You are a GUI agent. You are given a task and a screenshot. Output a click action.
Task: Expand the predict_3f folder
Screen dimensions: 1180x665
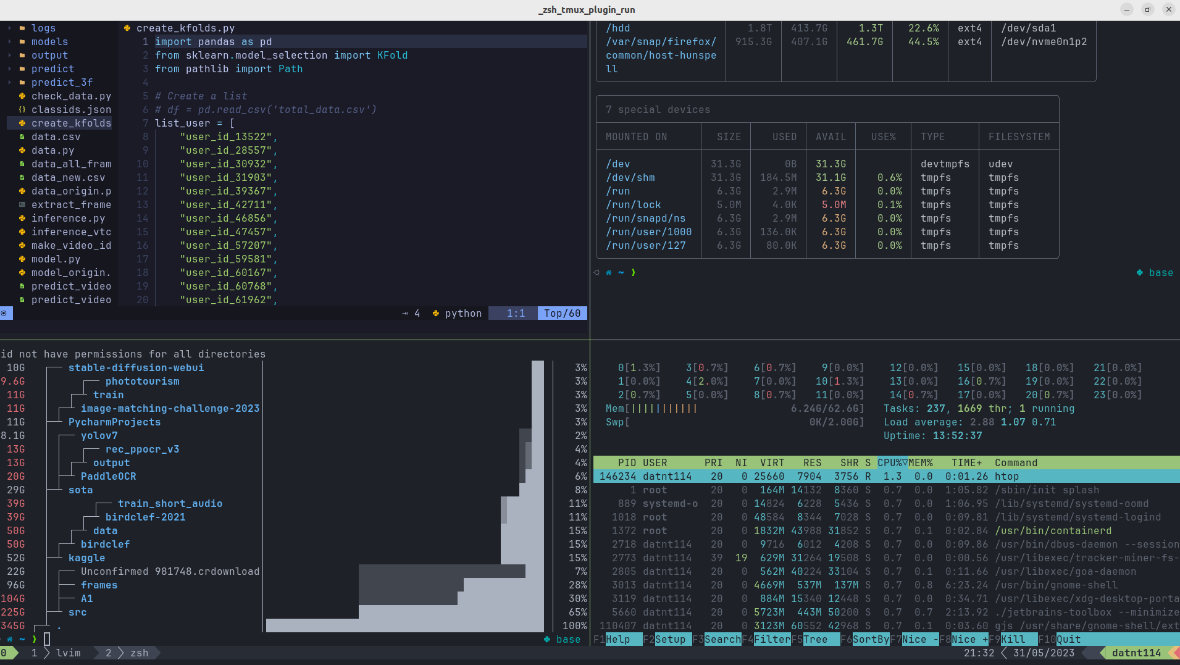[x=9, y=82]
